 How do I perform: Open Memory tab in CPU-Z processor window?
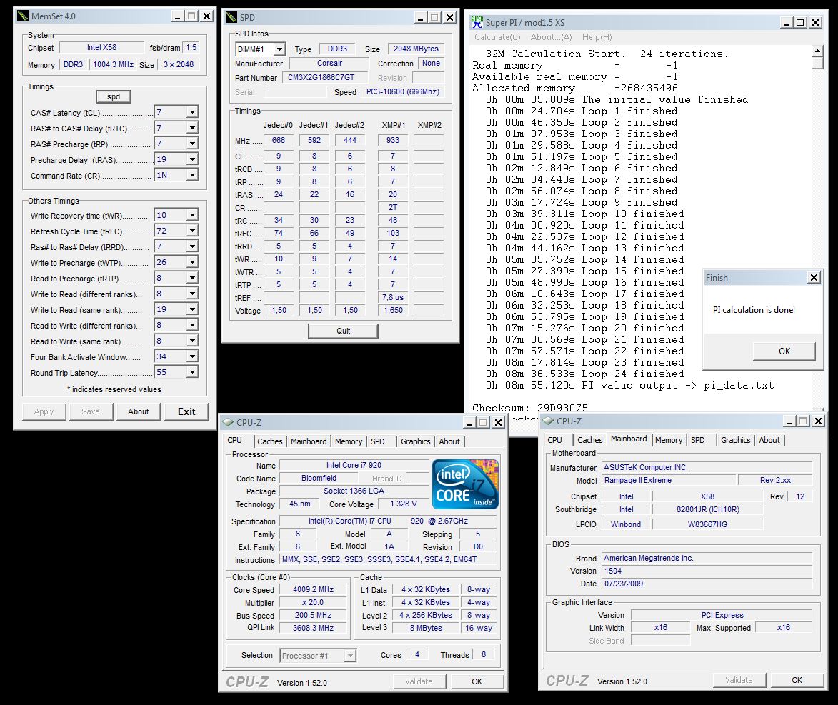(x=349, y=441)
